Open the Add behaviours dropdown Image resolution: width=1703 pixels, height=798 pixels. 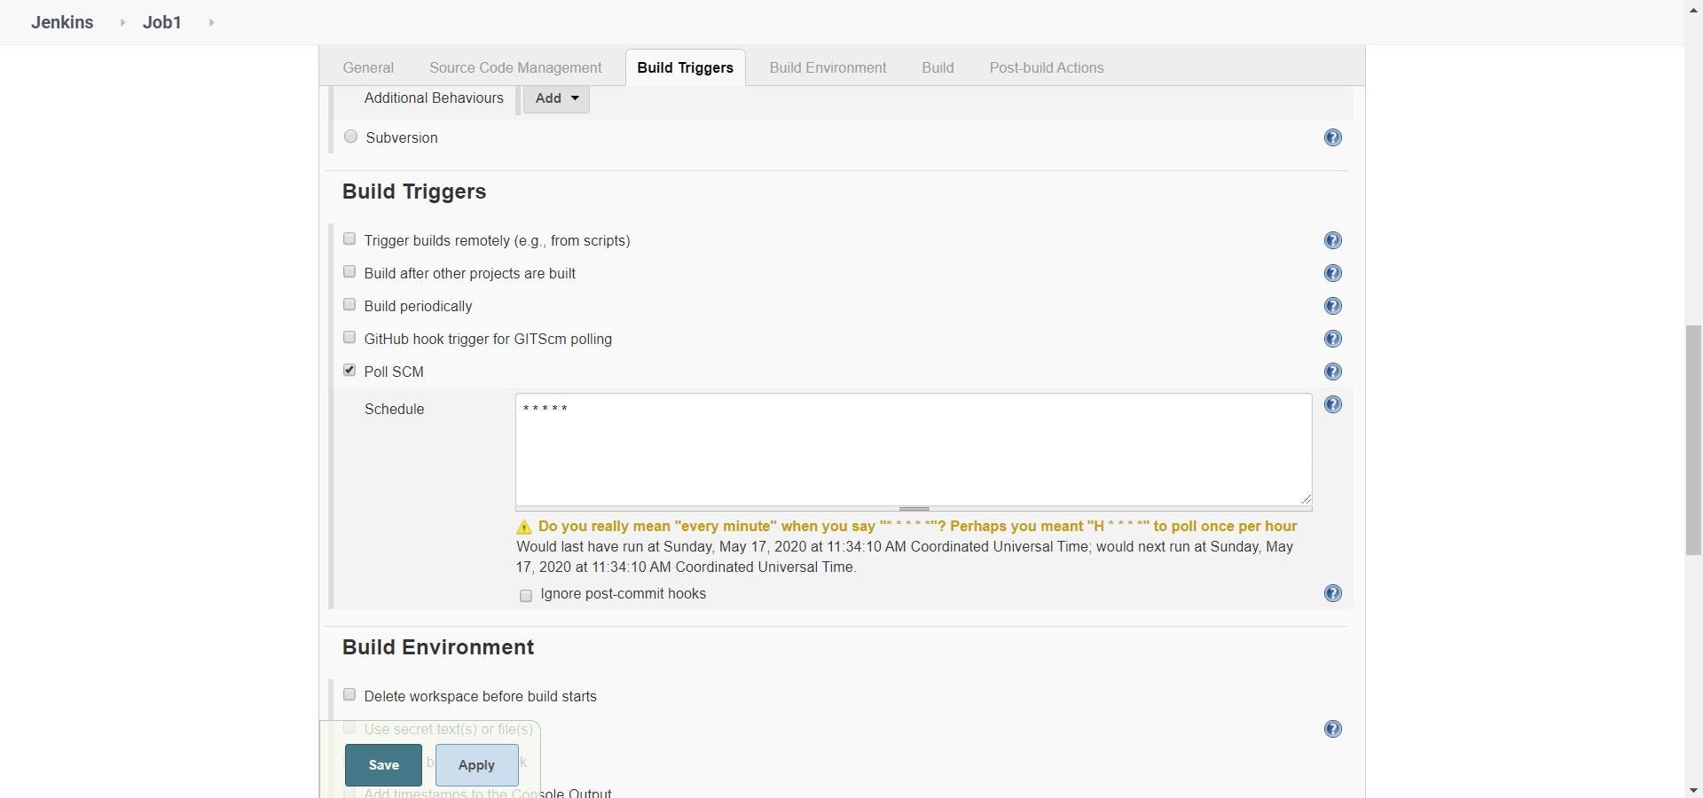(556, 98)
